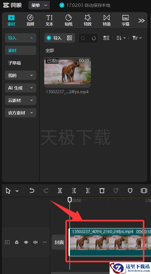
Task: Mute the video track audio
Action: 35,242
